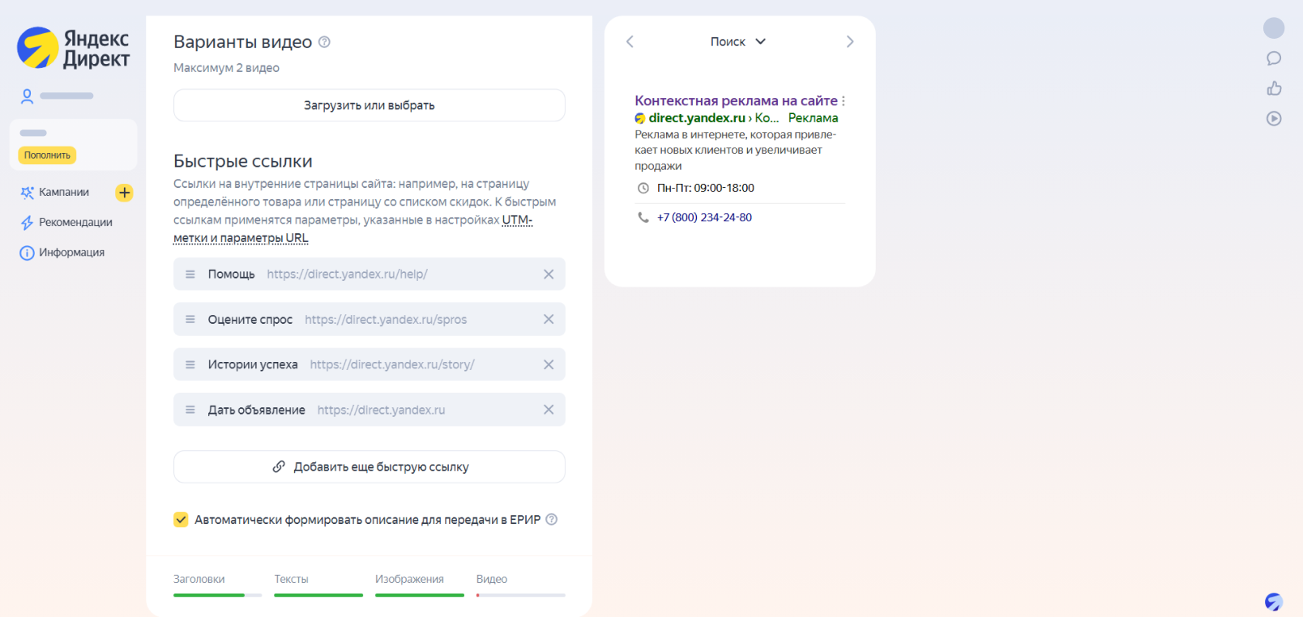The image size is (1303, 617).
Task: Add new campaign with the yellow plus icon
Action: (124, 193)
